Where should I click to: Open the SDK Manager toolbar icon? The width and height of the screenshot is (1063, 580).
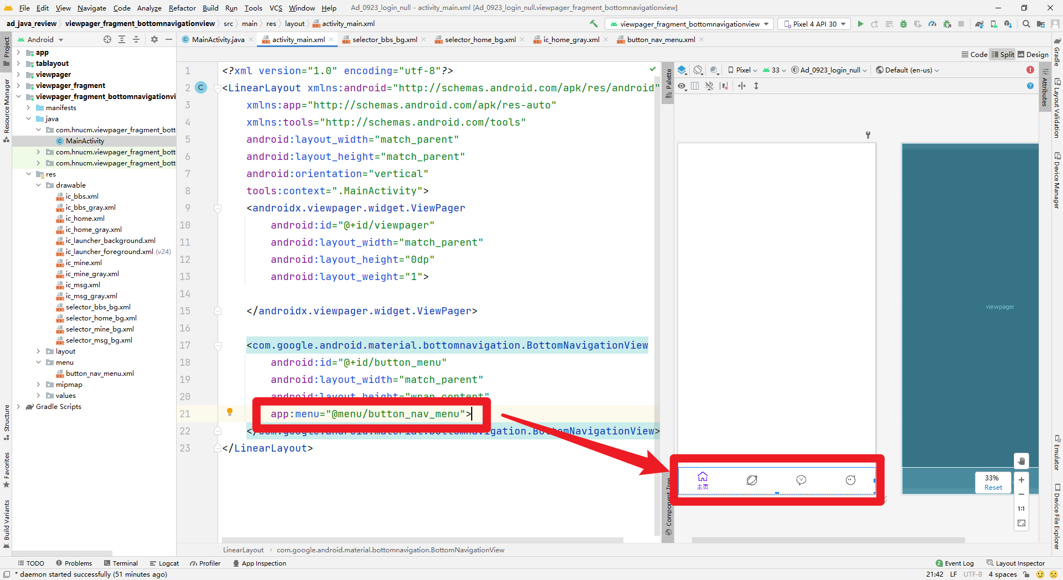1008,24
